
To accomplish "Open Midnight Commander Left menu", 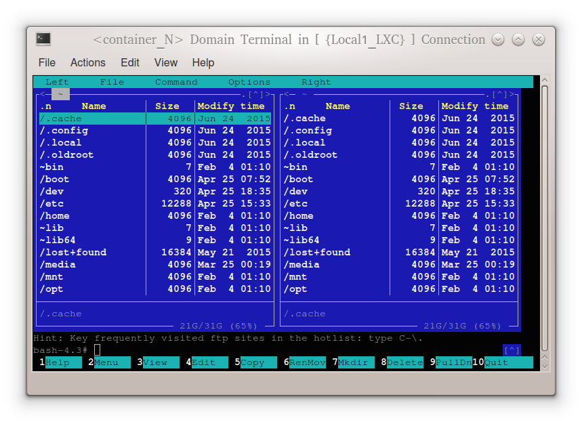I will click(x=57, y=82).
